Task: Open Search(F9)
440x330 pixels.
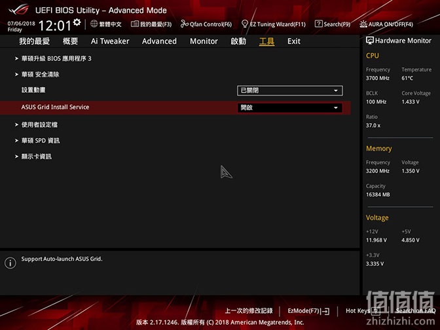Action: point(337,24)
